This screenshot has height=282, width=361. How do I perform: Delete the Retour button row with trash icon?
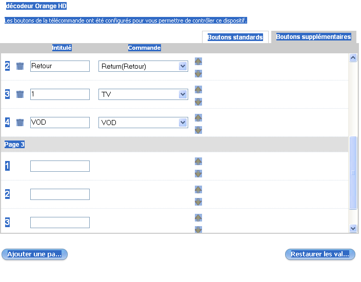pyautogui.click(x=20, y=66)
